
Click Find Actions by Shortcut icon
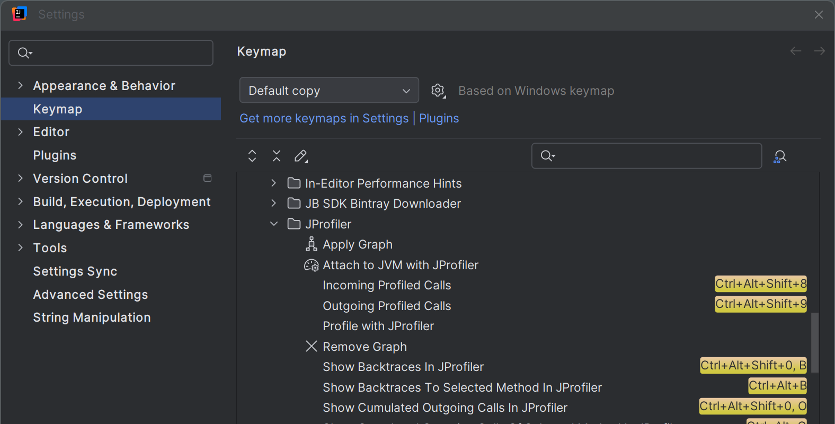[780, 156]
